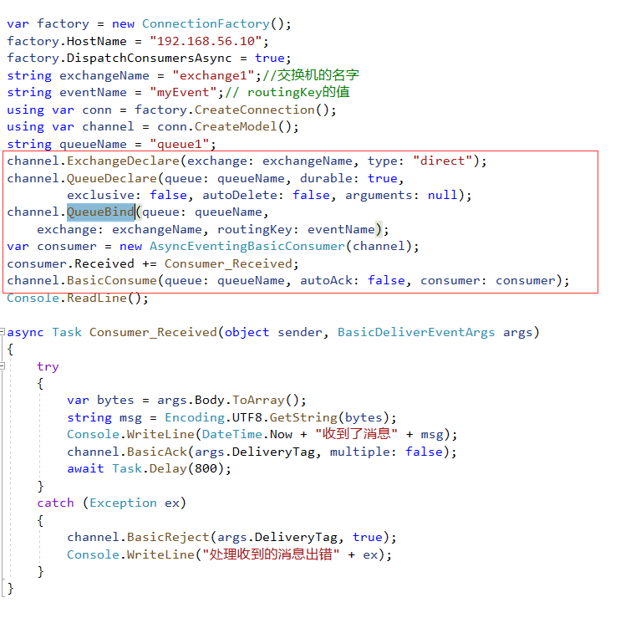Click the += operator on consumer.Received
This screenshot has height=618, width=641.
click(x=150, y=263)
